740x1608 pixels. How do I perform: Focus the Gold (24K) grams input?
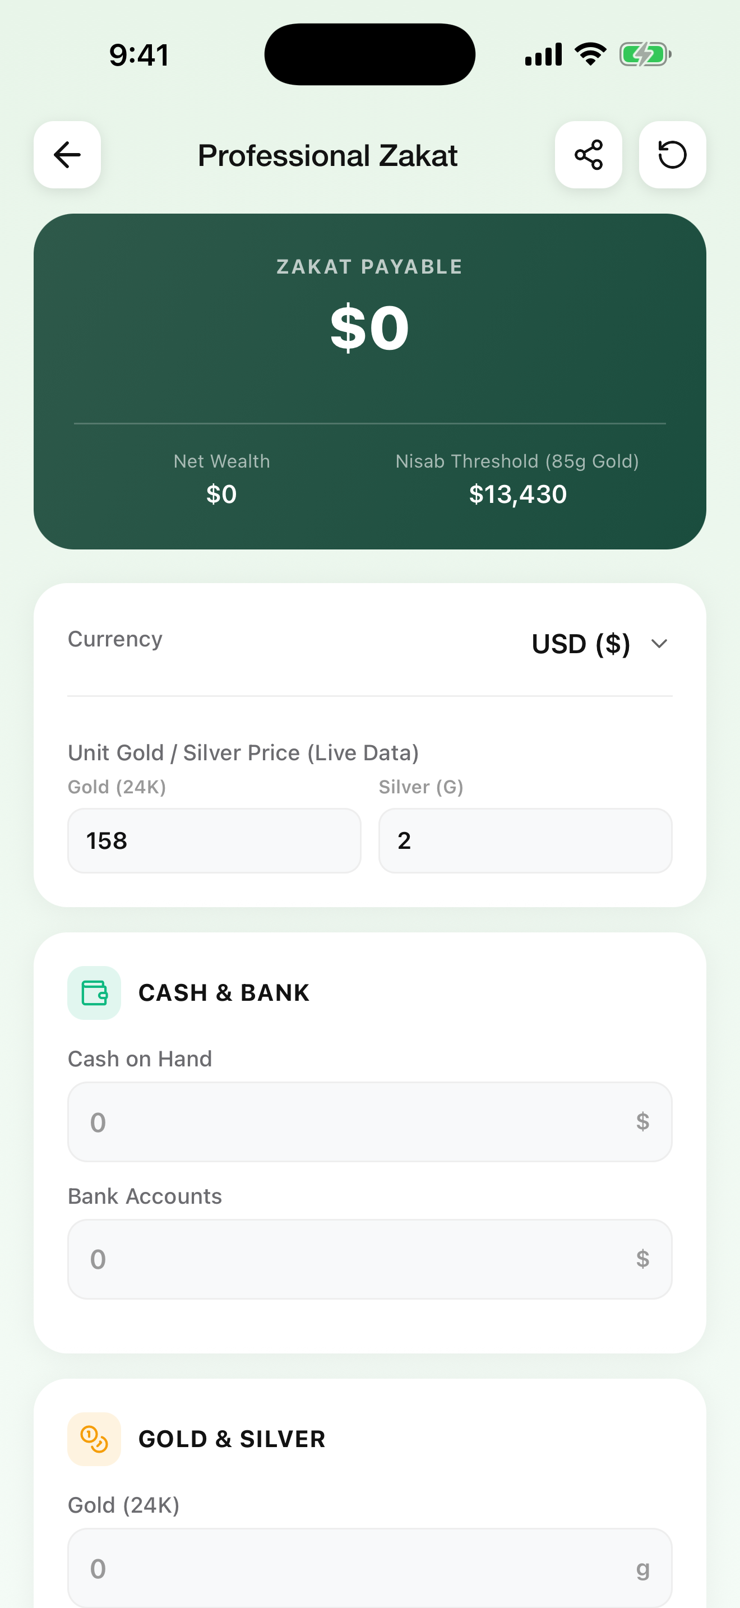pos(370,1568)
